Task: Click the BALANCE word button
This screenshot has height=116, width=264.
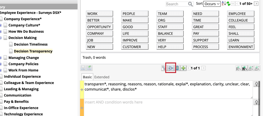Action: pos(170,33)
